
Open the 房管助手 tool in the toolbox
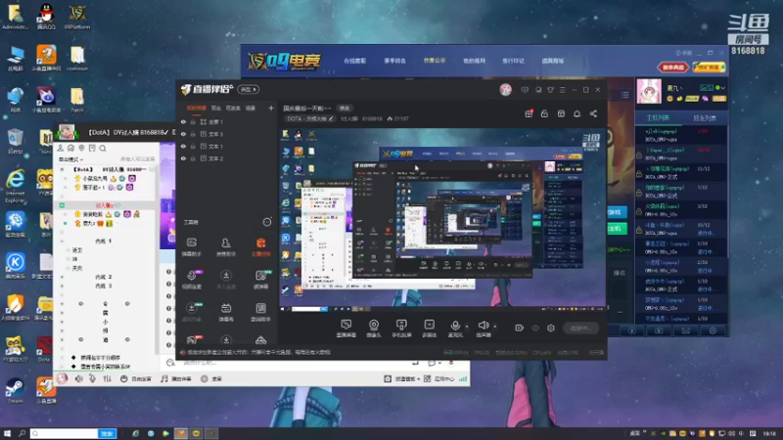(x=226, y=246)
